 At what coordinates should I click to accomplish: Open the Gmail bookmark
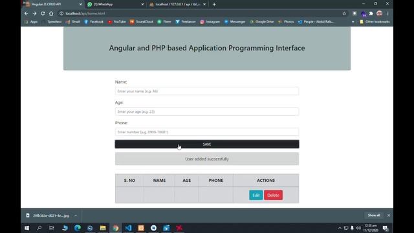pyautogui.click(x=72, y=21)
